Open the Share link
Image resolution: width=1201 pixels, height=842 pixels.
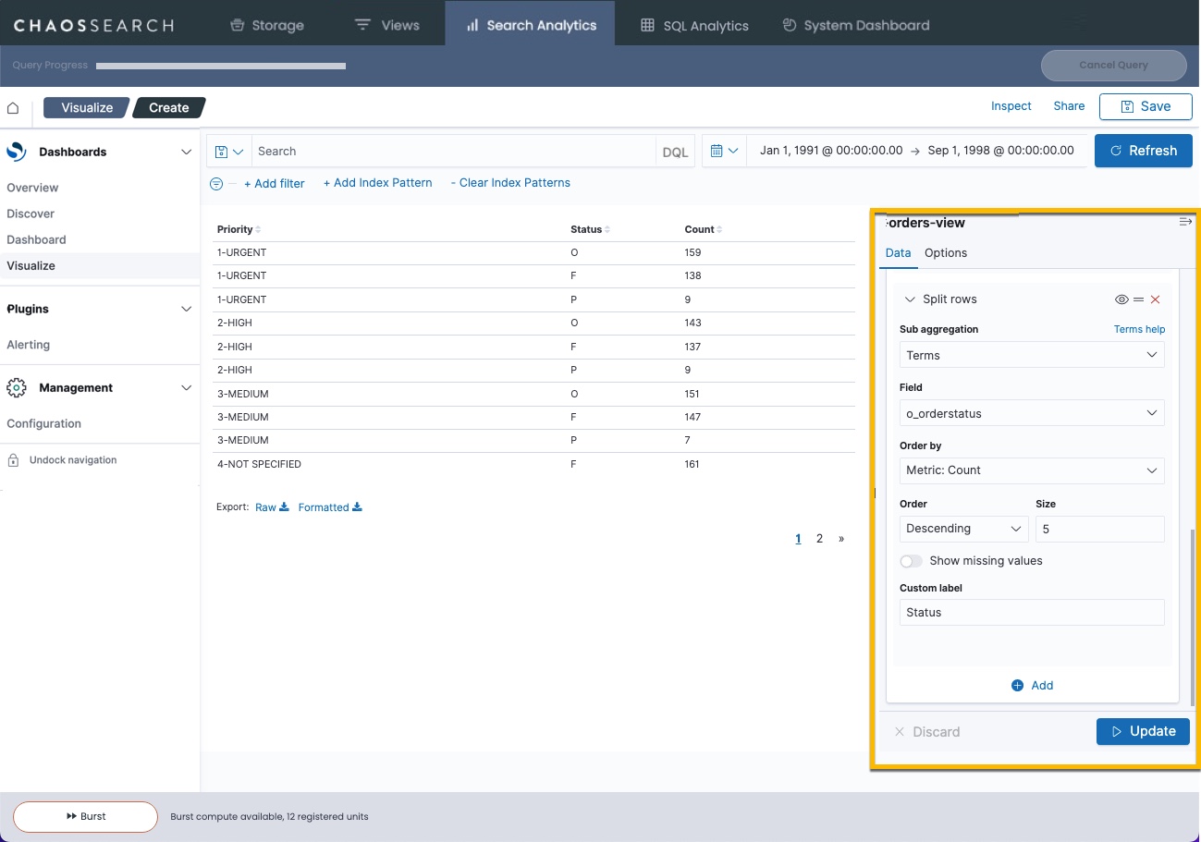1069,106
